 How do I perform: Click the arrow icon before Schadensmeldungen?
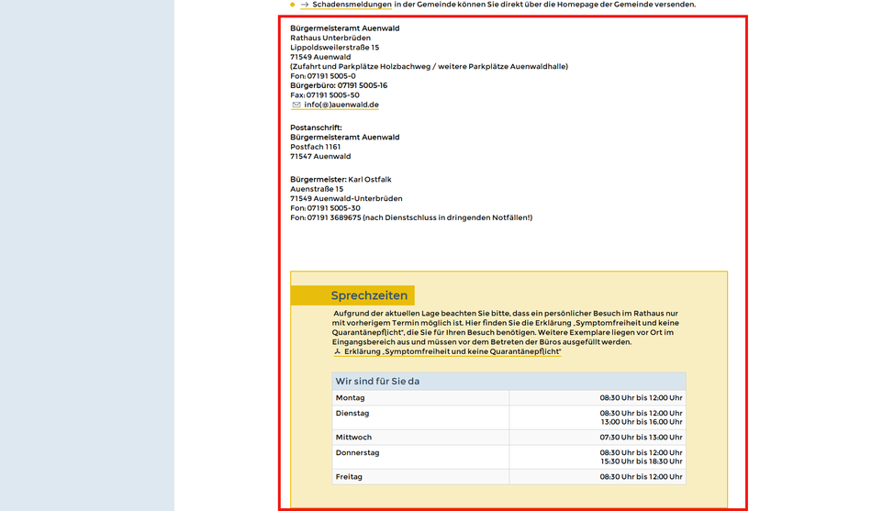(305, 5)
